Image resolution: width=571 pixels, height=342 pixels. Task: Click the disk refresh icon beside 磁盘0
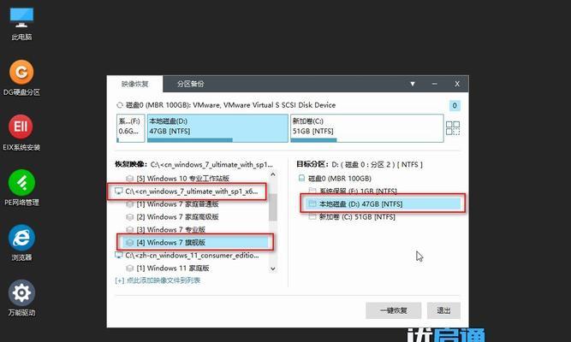(x=120, y=105)
